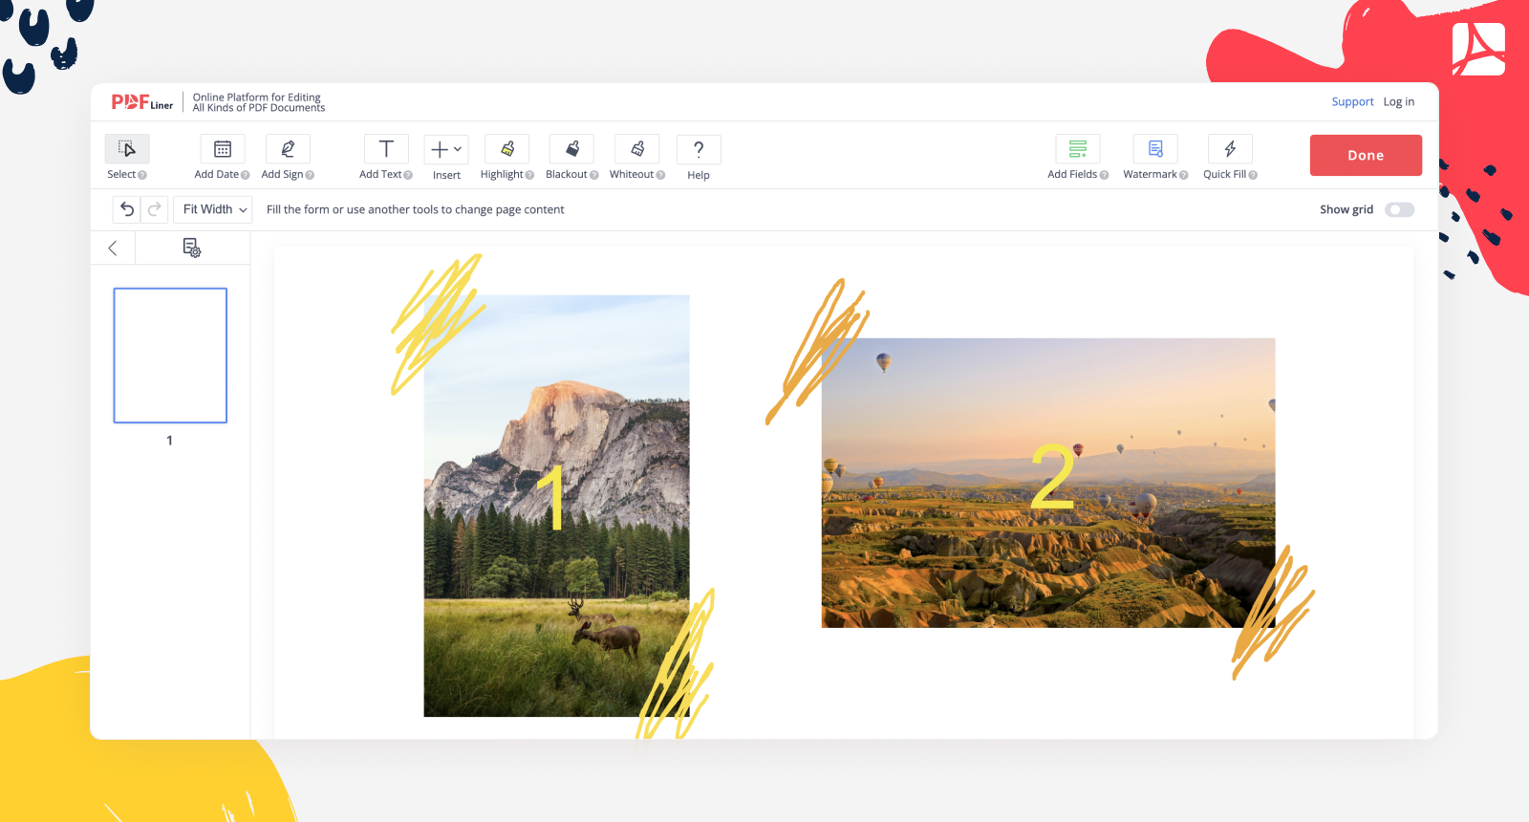Select the page 1 thumbnail
Screen dimensions: 1529x822
tap(170, 356)
